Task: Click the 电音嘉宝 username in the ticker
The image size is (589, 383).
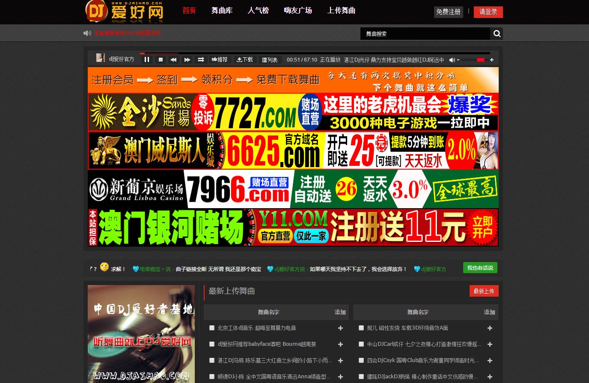Action: pyautogui.click(x=150, y=269)
